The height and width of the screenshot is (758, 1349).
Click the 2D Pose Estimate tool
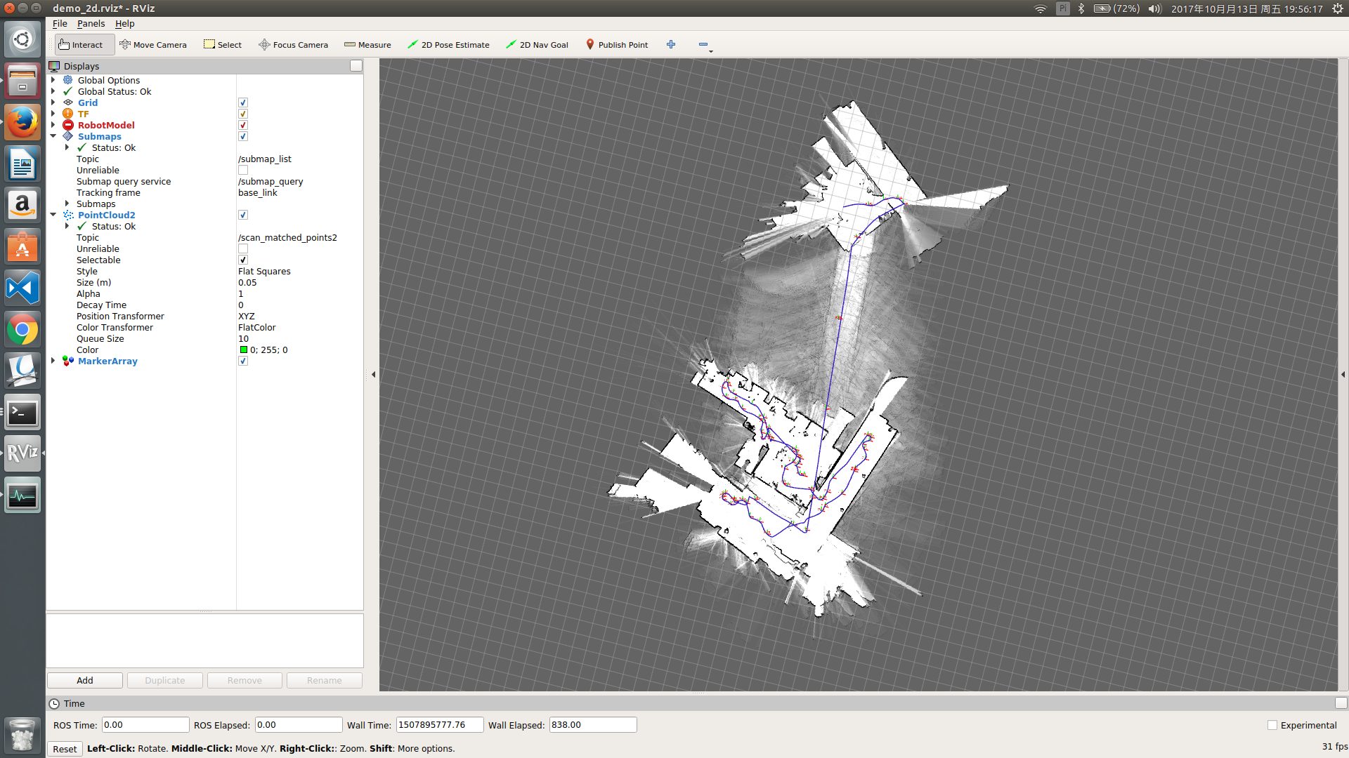[x=448, y=44]
